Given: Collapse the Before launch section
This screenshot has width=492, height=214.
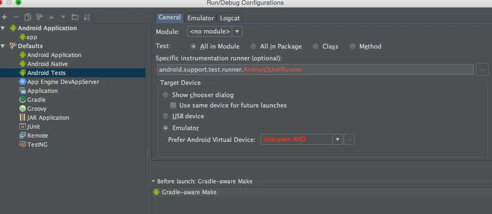Looking at the screenshot, I should pyautogui.click(x=153, y=181).
